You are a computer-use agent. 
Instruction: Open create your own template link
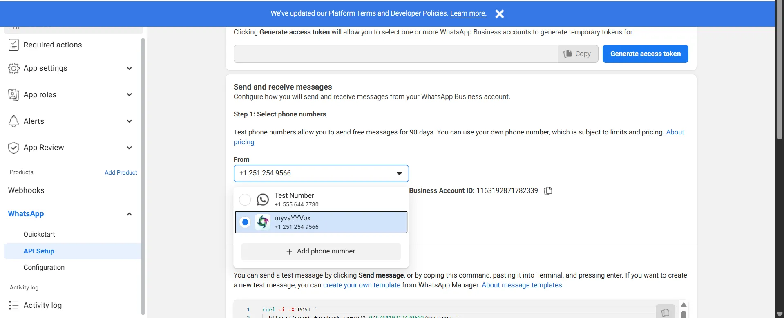(x=362, y=285)
